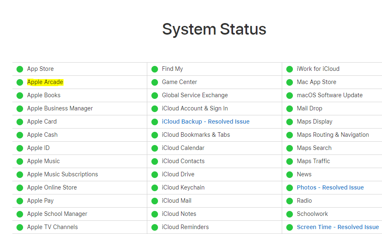This screenshot has width=382, height=234.
Task: Click the green dot beside Maps Search
Action: (x=290, y=148)
